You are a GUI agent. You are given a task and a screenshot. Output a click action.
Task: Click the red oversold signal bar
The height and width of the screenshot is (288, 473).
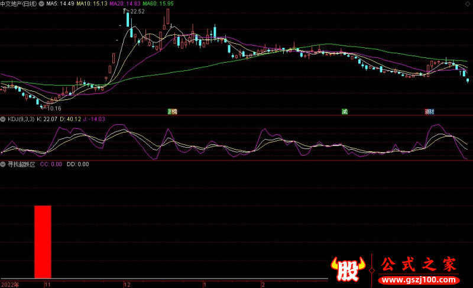coord(43,241)
